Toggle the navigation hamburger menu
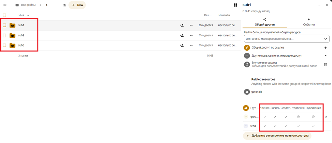This screenshot has width=332, height=143. click(x=5, y=5)
